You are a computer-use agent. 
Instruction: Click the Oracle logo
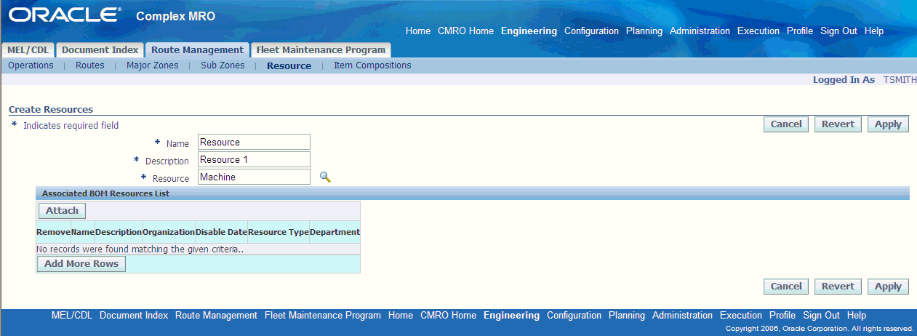(65, 15)
